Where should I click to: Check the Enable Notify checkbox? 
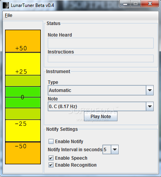(51, 142)
